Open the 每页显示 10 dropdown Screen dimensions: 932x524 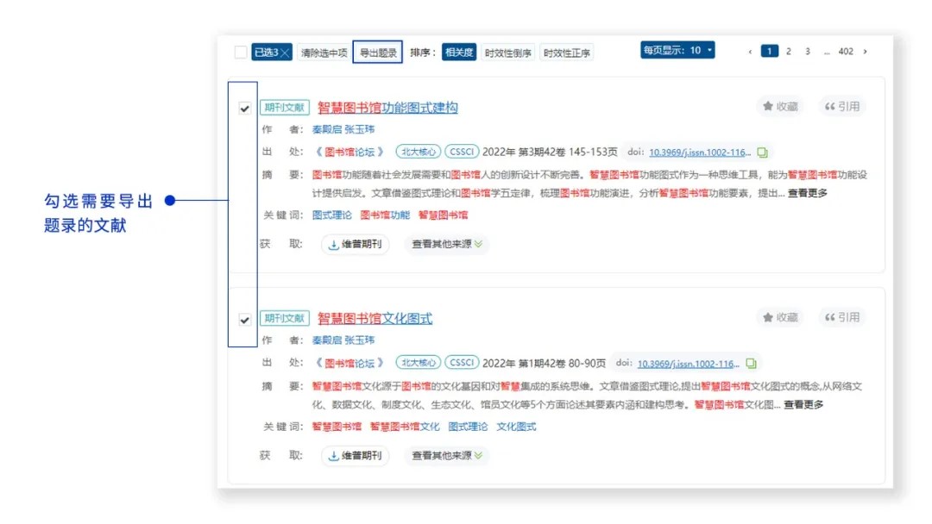pyautogui.click(x=677, y=51)
